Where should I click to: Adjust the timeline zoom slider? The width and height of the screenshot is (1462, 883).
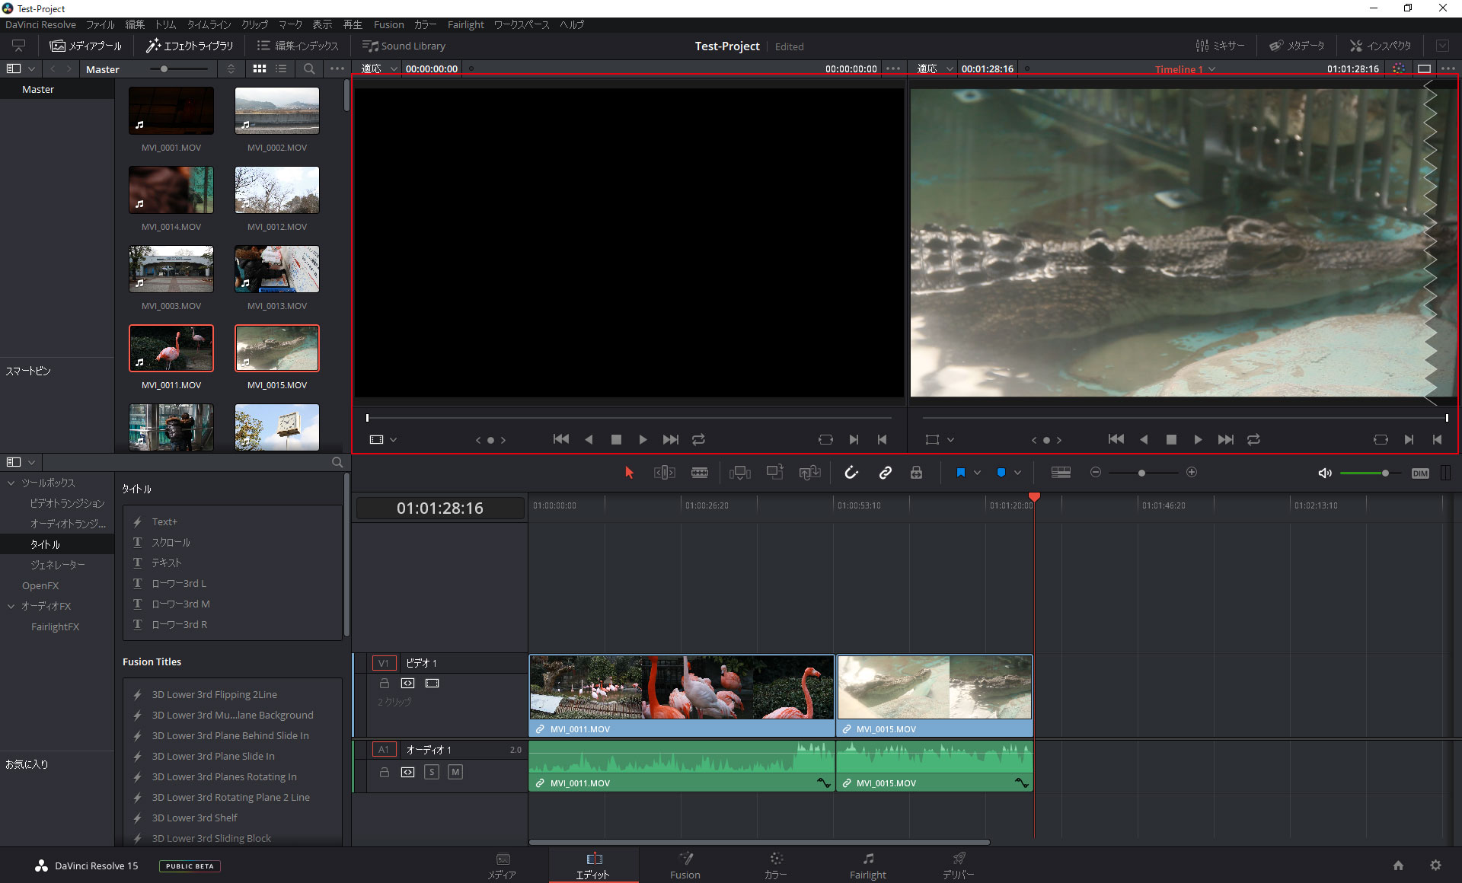pos(1141,473)
